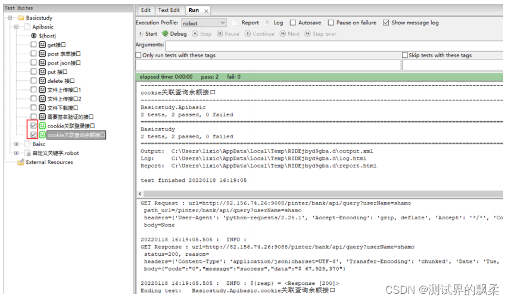Click the 'pass: 2' status text
Screen dimensions: 508x301
coord(210,77)
